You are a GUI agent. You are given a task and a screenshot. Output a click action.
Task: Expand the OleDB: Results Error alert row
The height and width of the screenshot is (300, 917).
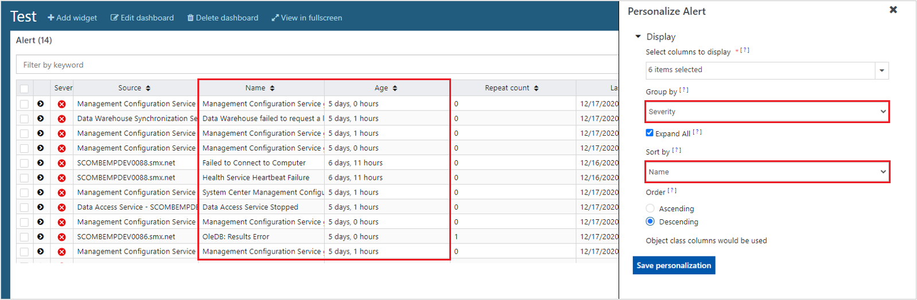click(41, 237)
